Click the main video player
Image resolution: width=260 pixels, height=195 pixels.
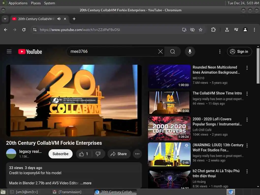pos(74,101)
